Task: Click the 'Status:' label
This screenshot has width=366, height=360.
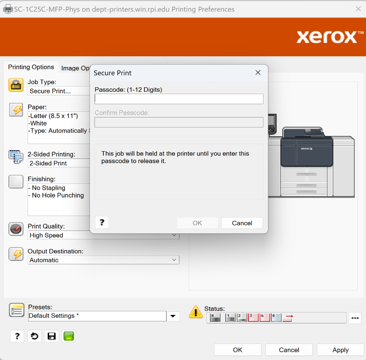Action: point(214,309)
